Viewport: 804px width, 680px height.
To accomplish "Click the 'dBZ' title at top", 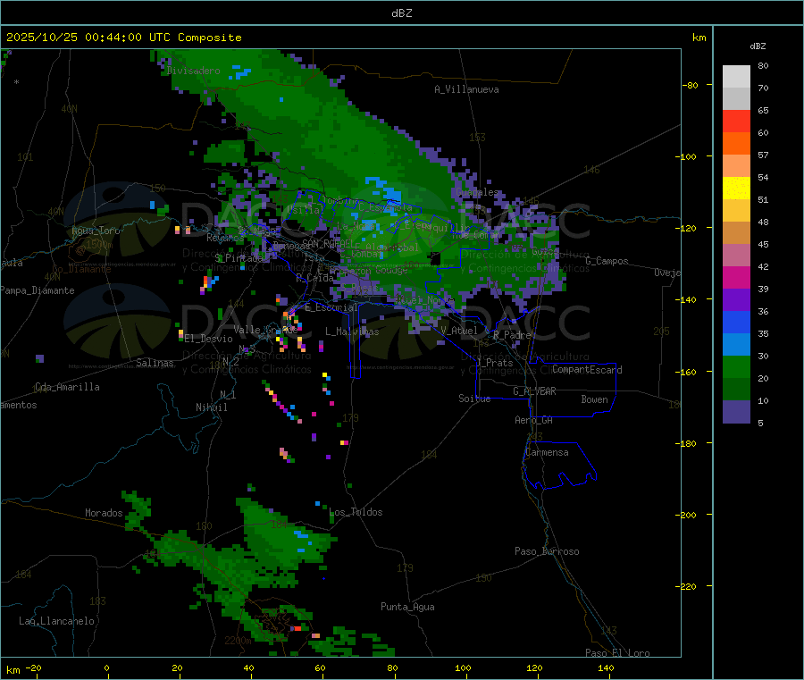I will 401,13.
